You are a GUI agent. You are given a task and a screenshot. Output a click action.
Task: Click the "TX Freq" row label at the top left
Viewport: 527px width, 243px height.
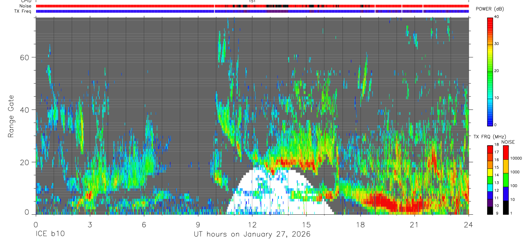(x=22, y=11)
